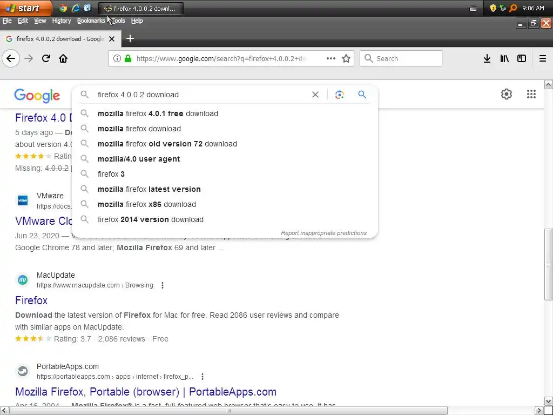Open more options for PortableApps result

point(202,377)
